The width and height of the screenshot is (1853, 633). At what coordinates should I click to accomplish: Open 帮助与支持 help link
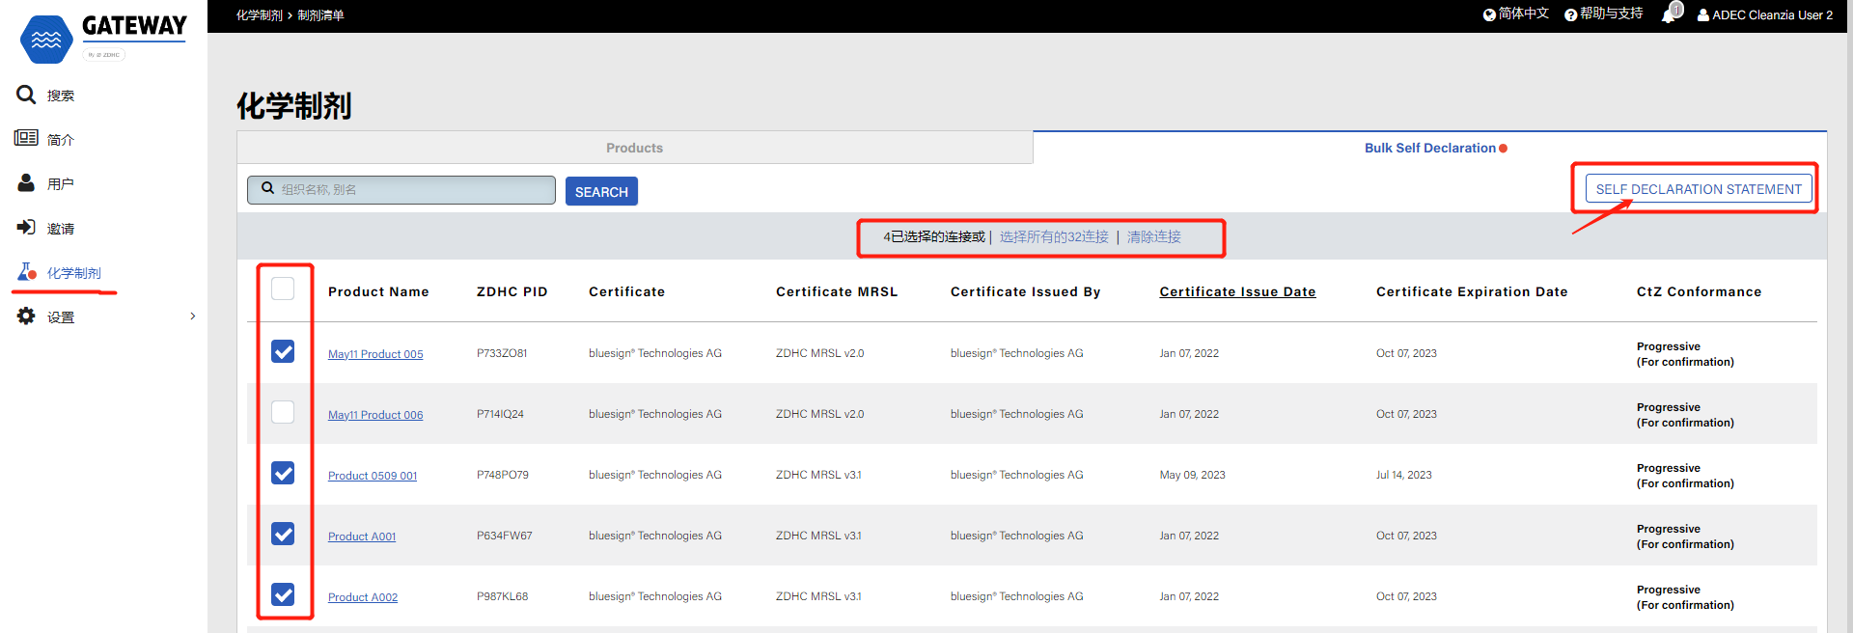coord(1604,14)
